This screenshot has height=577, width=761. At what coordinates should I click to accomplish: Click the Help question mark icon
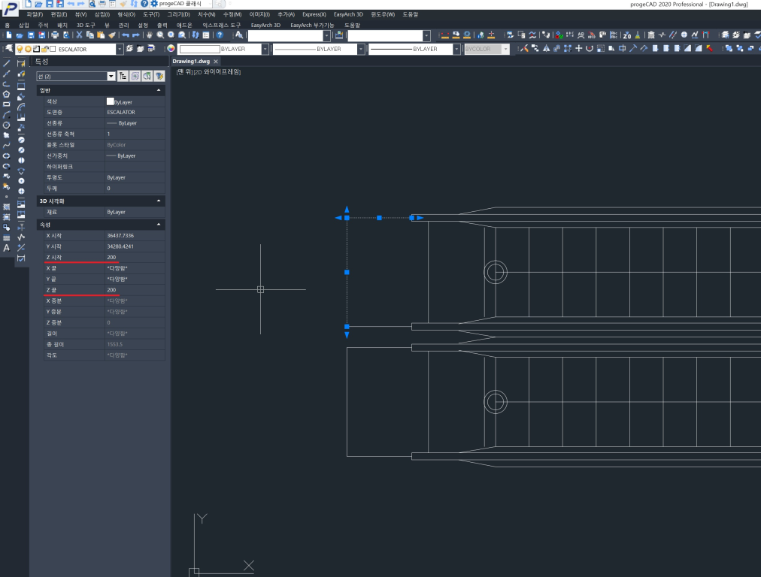coord(220,35)
